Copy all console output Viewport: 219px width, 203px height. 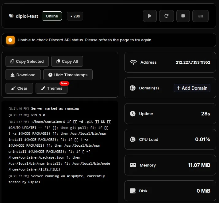point(67,61)
